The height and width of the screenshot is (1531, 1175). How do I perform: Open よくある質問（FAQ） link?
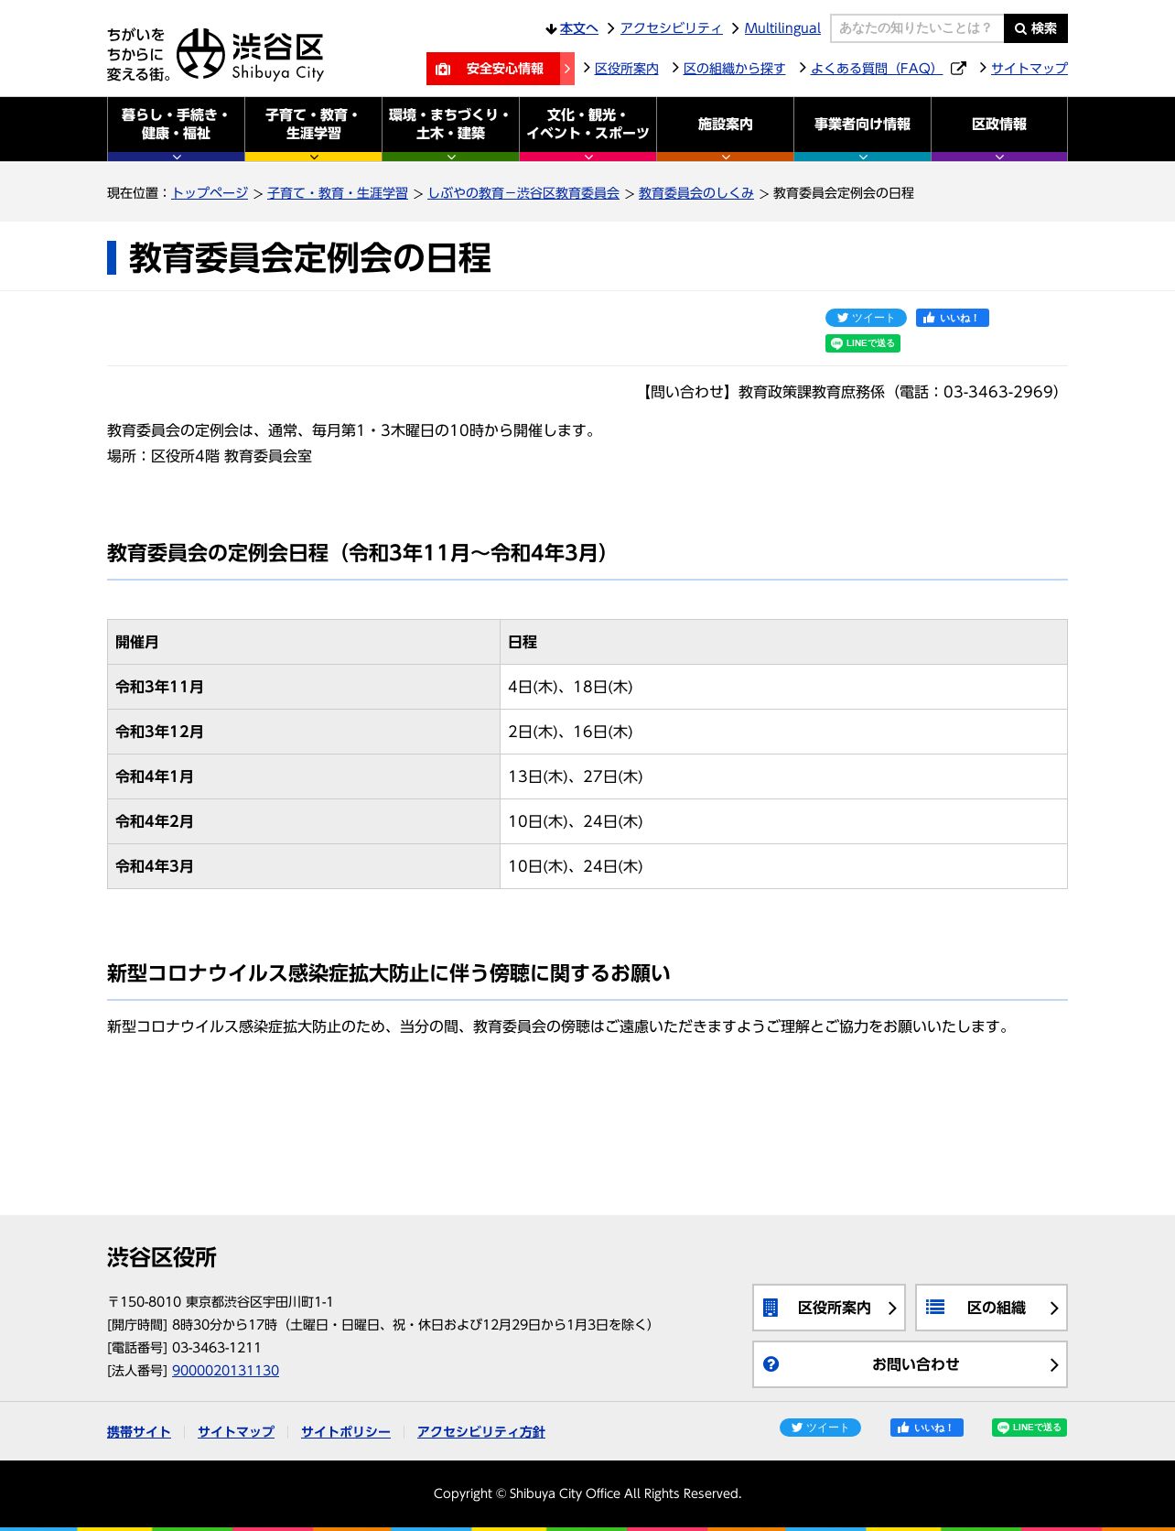876,69
